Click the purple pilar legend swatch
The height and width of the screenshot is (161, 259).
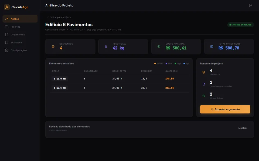166,64
